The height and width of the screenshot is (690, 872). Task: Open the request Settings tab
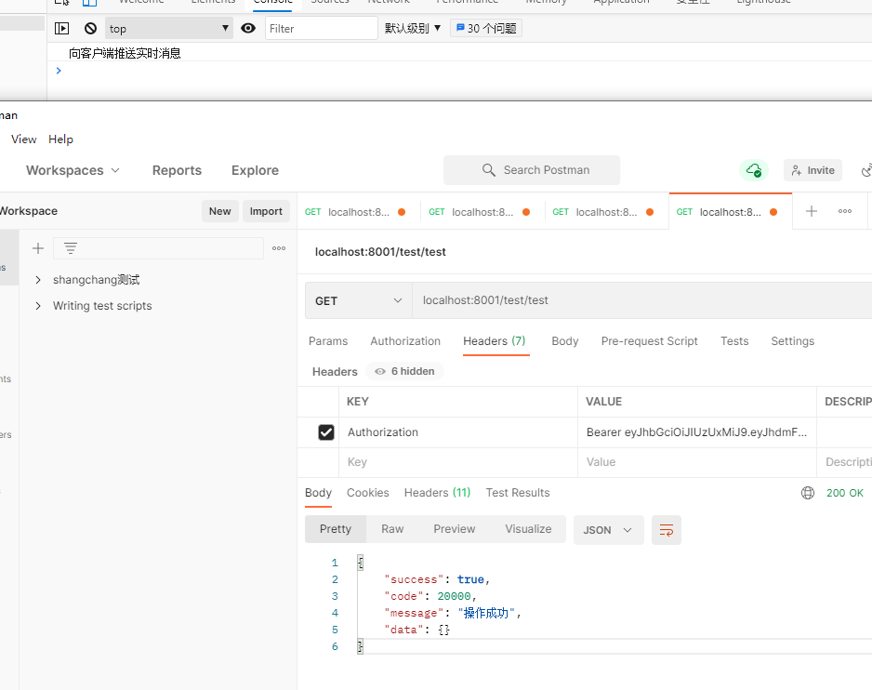pos(792,341)
